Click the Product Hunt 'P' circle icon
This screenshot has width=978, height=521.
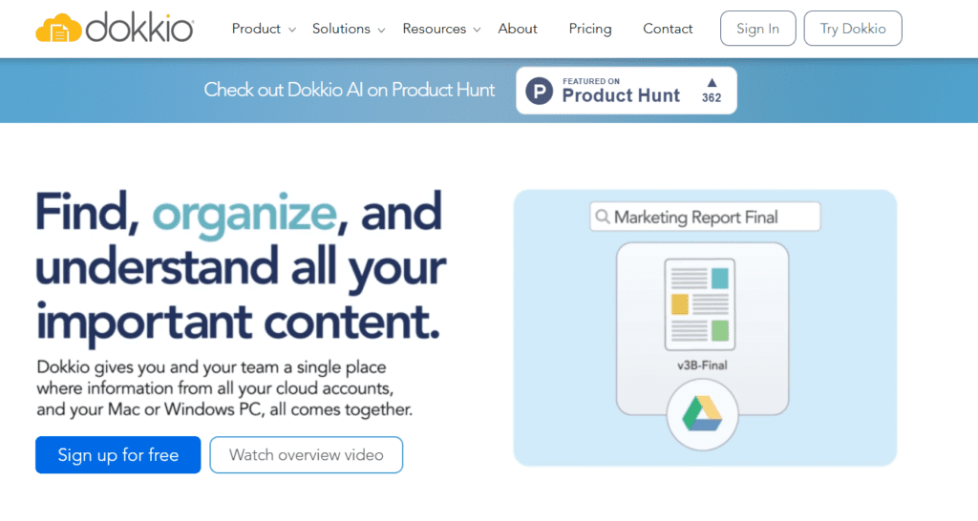click(x=540, y=92)
